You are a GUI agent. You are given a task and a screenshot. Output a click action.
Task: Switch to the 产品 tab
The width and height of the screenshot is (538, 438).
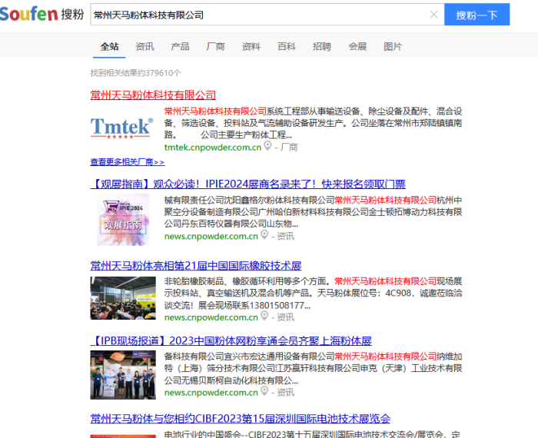coord(180,47)
